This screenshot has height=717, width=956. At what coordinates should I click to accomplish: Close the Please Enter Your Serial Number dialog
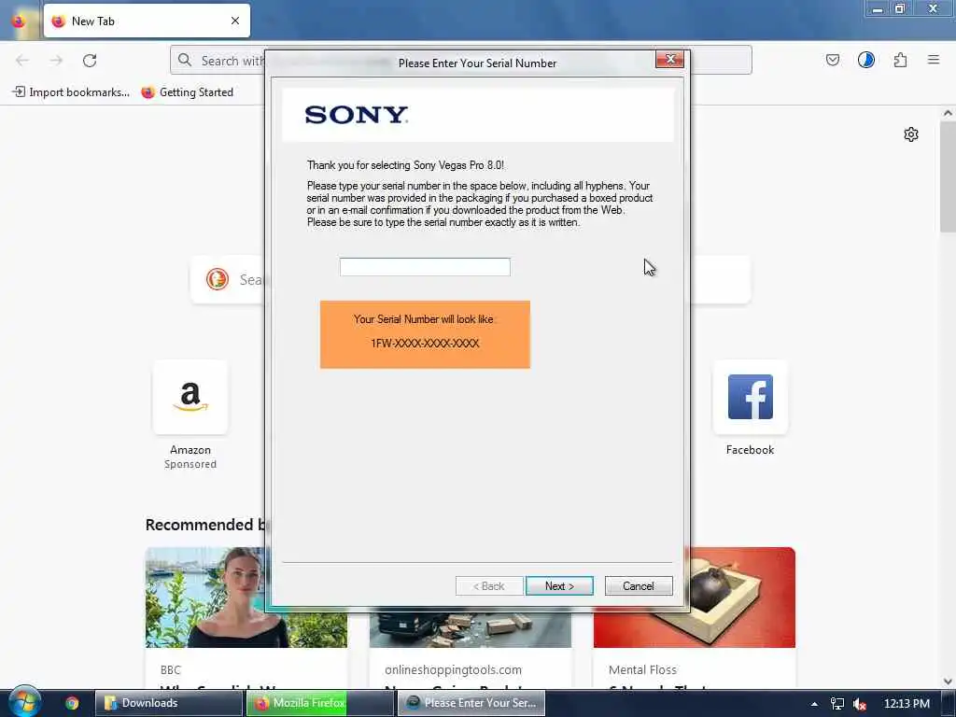tap(669, 59)
